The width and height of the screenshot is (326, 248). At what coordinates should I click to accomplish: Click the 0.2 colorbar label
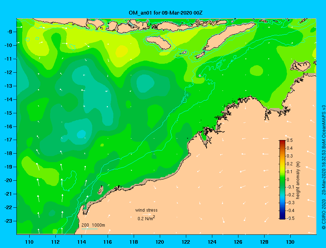click(290, 164)
